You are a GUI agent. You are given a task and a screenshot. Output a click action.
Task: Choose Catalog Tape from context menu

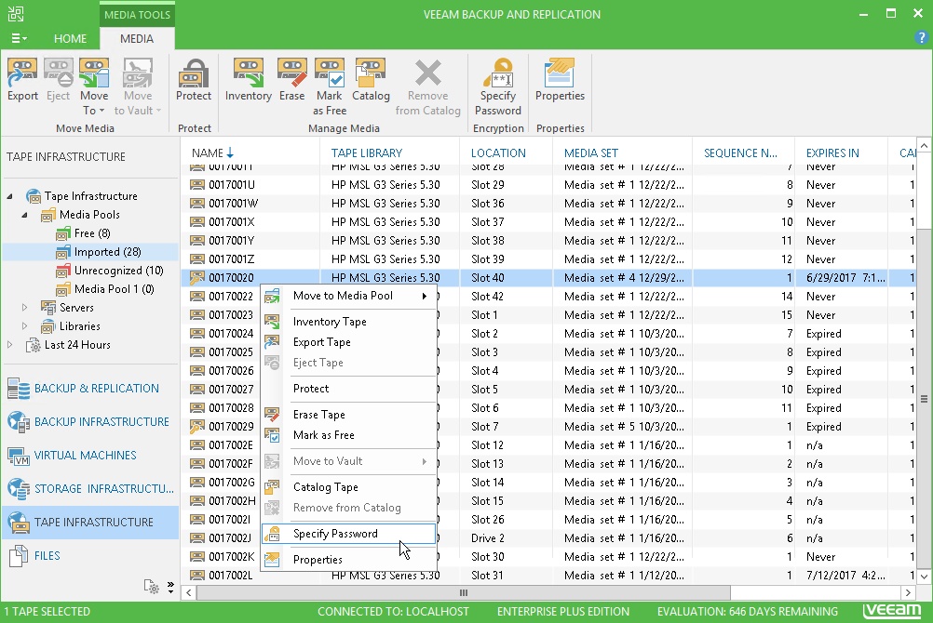(349, 487)
